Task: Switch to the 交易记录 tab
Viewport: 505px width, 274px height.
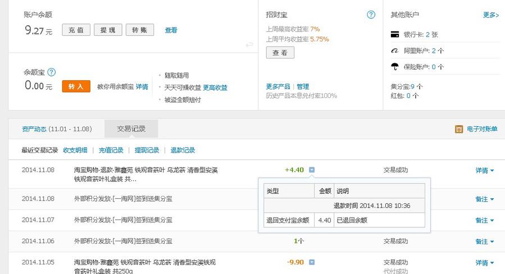Action: point(131,129)
